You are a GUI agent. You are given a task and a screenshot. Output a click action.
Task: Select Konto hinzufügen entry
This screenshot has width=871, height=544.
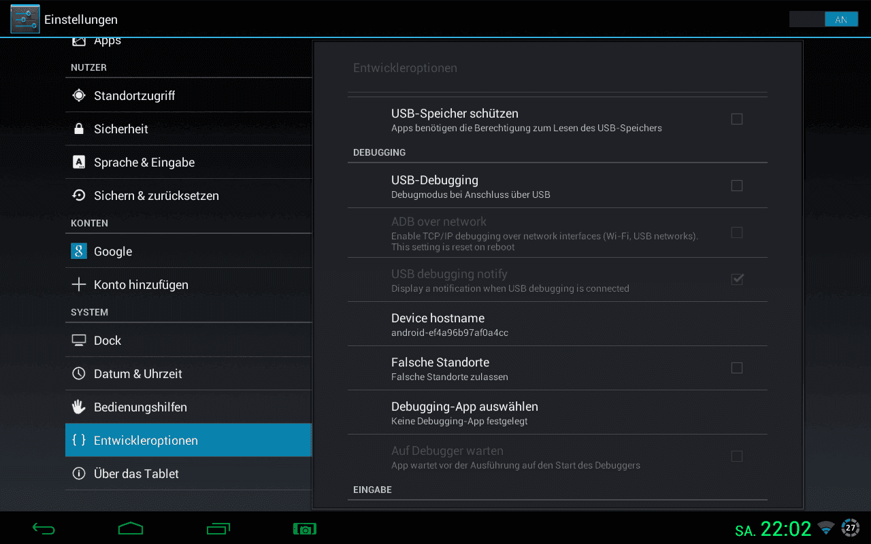[x=188, y=284]
